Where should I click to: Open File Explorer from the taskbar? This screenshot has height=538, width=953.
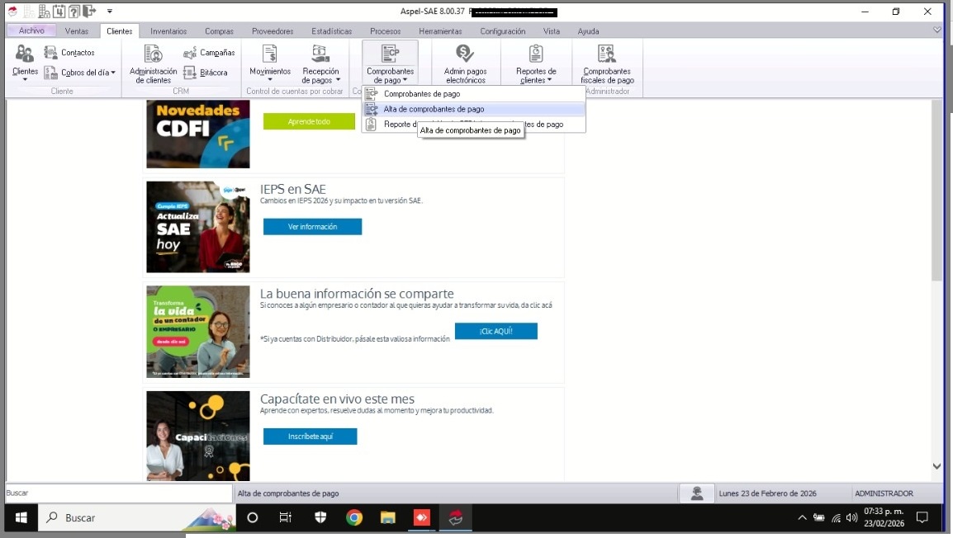[388, 517]
